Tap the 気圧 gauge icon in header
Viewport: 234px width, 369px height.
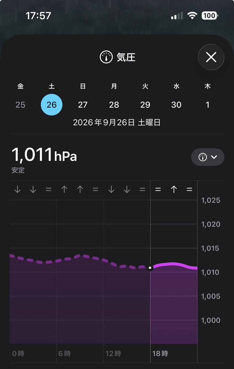(106, 57)
